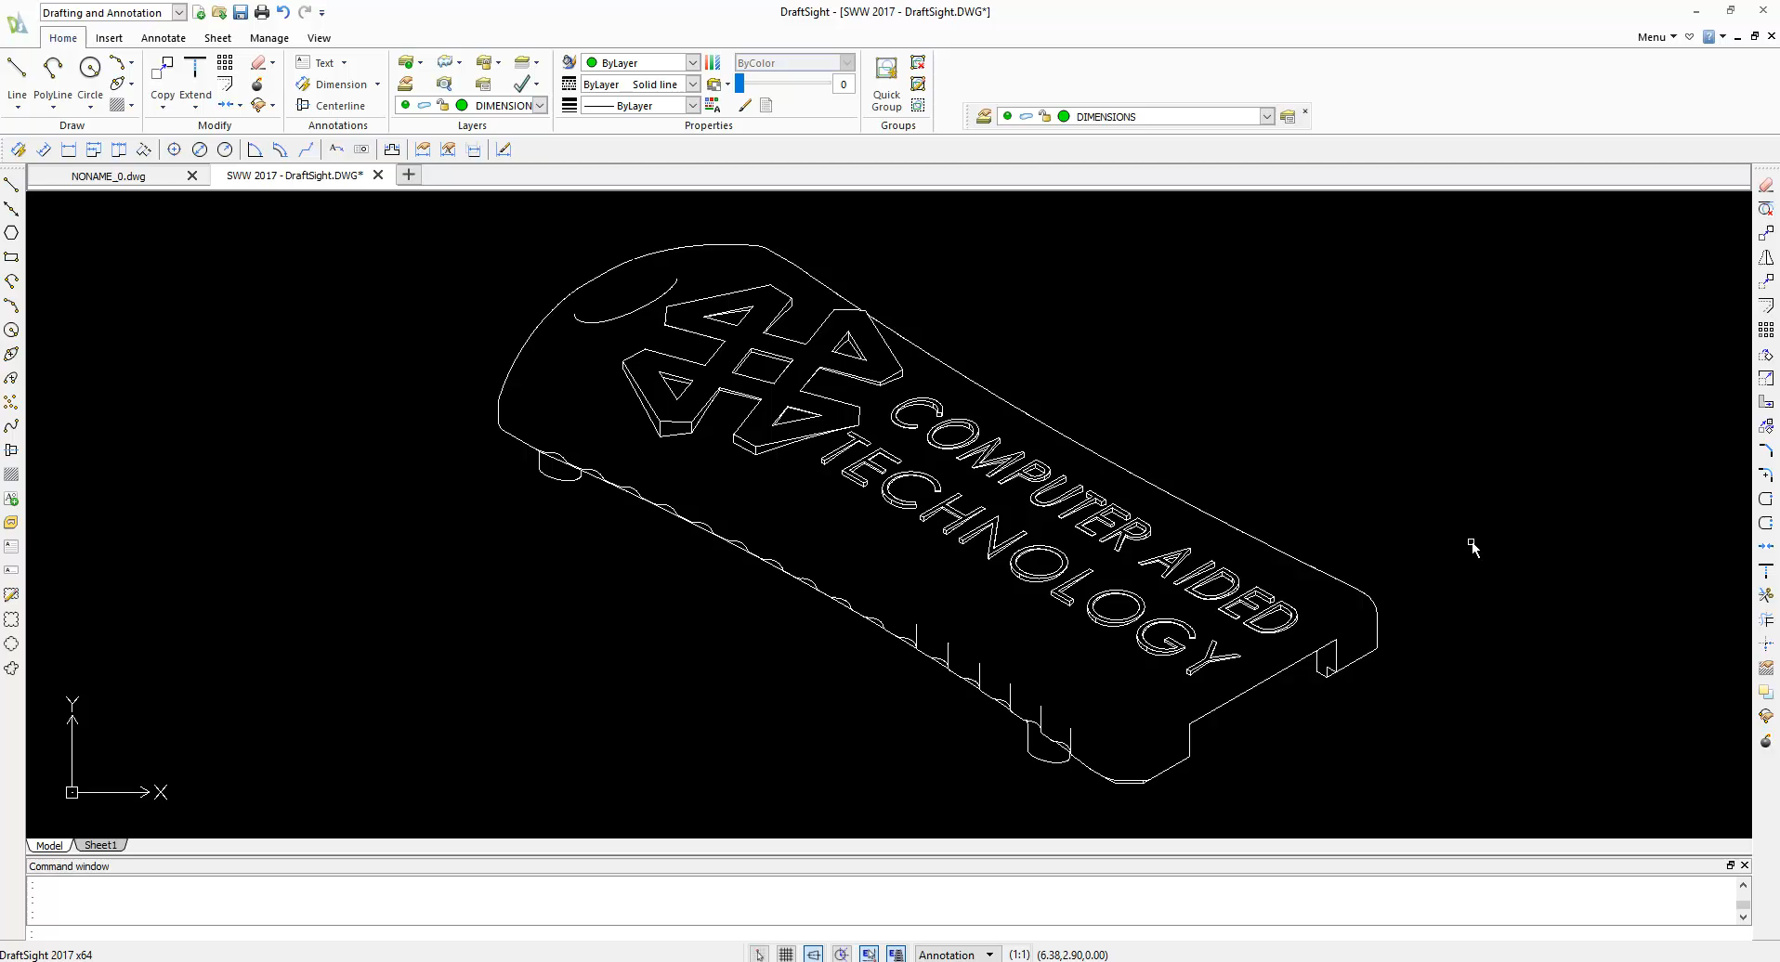This screenshot has height=962, width=1780.
Task: Click the Mirror icon in right toolbar
Action: pos(1766,257)
